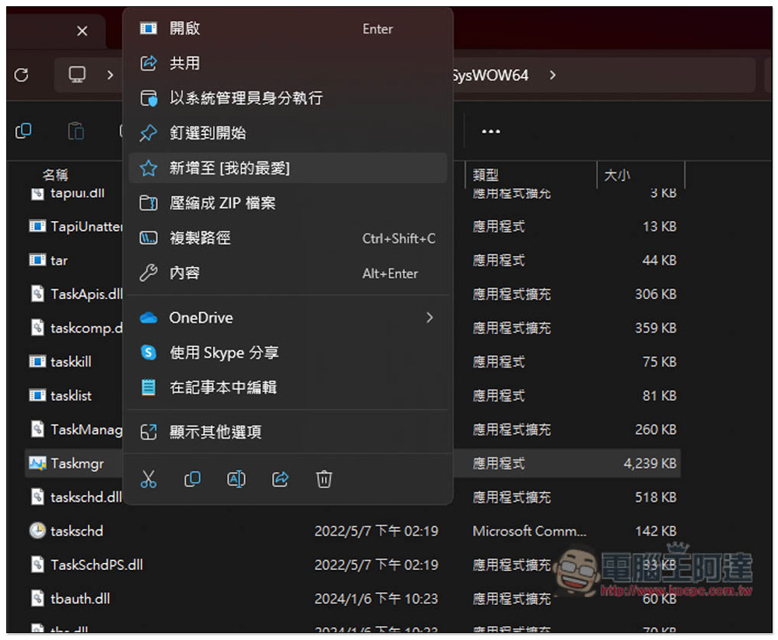Click the Notepad icon in context menu
This screenshot has height=640, width=778.
click(149, 387)
